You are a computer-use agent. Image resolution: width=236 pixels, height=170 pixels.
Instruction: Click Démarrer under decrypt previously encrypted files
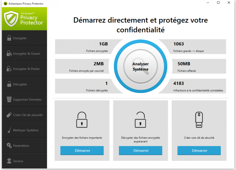point(140,151)
